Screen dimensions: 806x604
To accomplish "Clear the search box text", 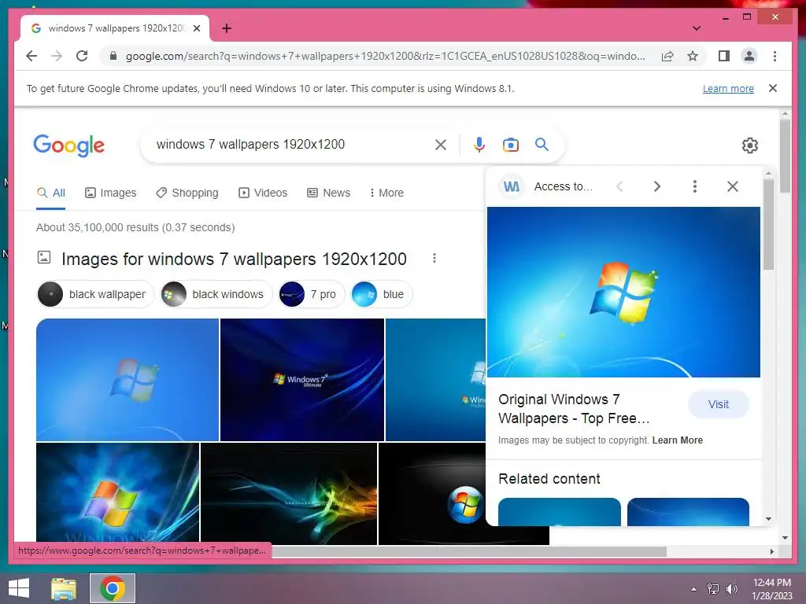I will 441,145.
